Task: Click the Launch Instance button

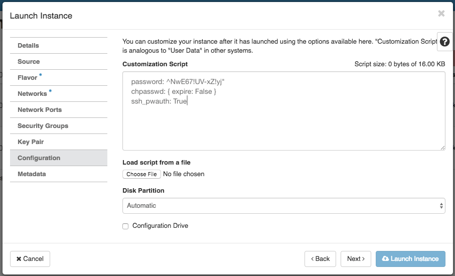Action: pos(410,259)
